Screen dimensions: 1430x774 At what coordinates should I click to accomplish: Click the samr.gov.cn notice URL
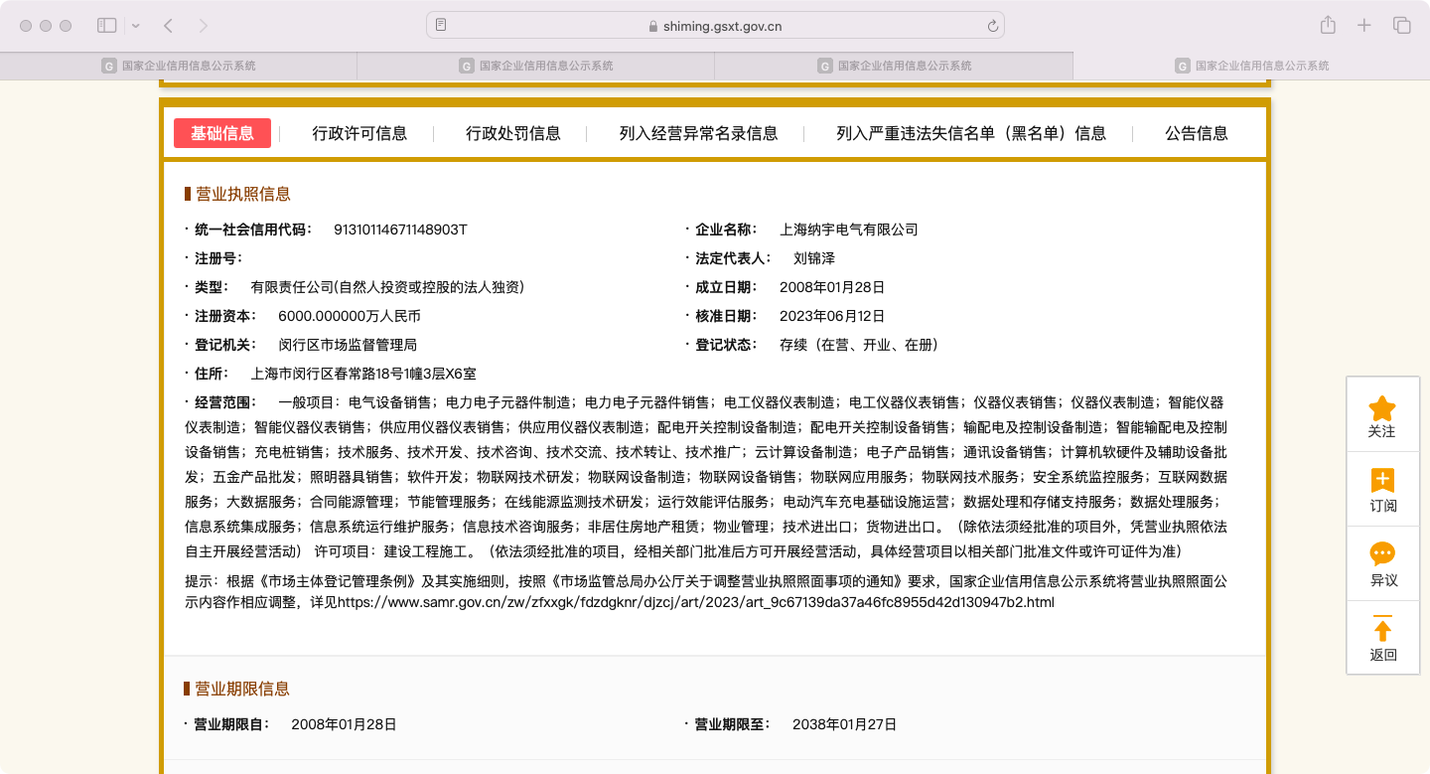696,602
